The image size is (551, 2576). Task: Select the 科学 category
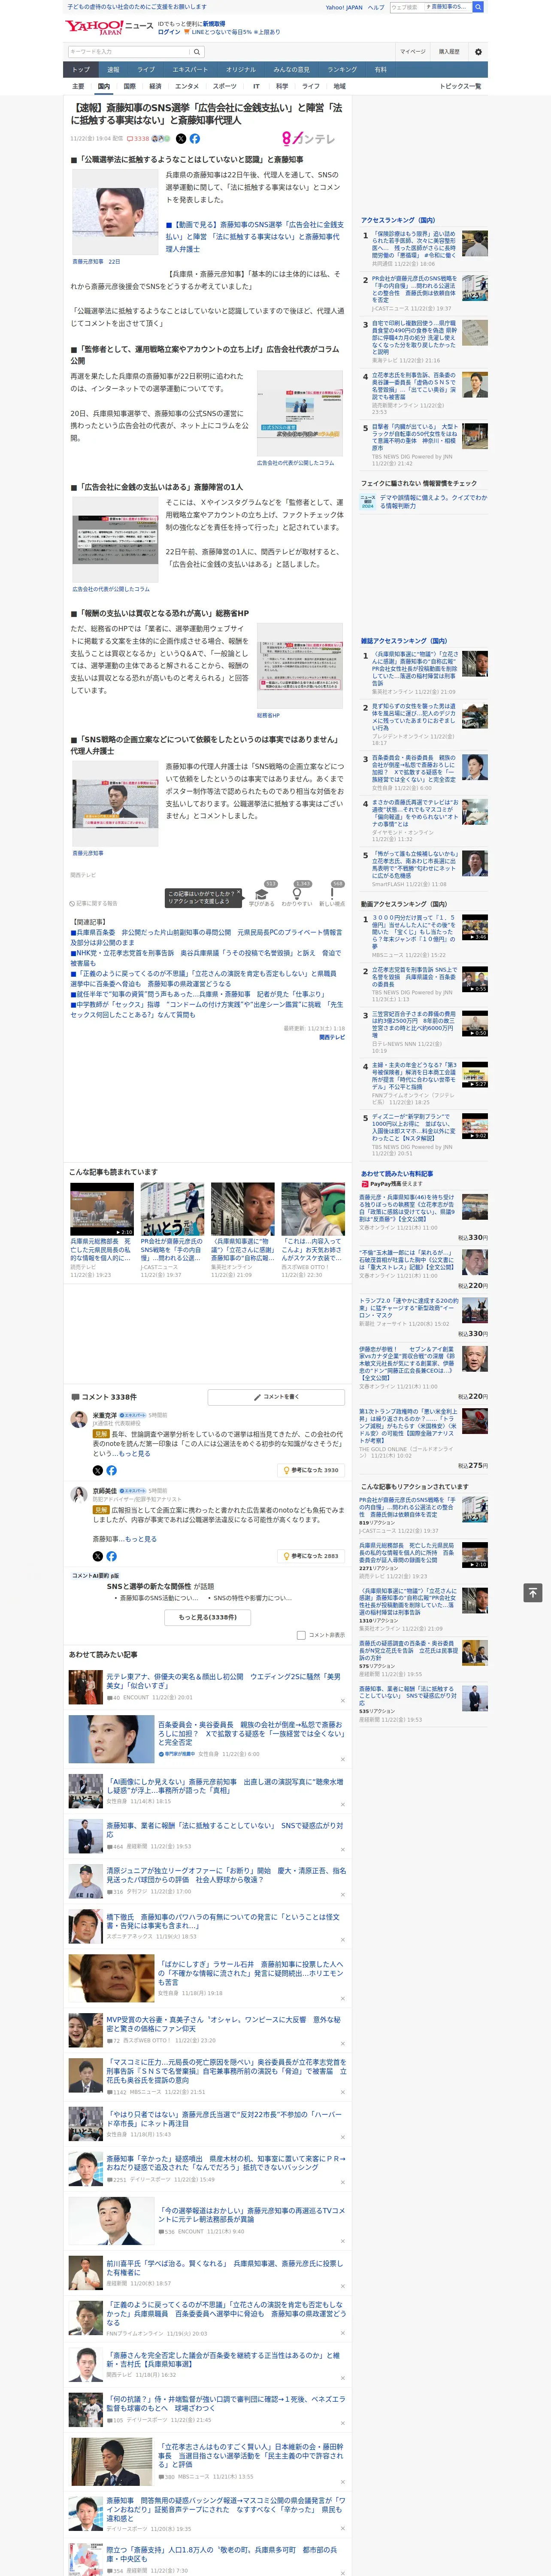[282, 86]
